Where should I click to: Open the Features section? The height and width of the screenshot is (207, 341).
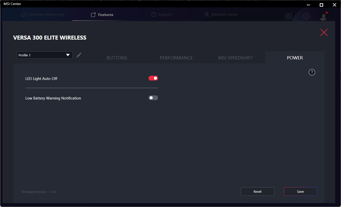(102, 15)
